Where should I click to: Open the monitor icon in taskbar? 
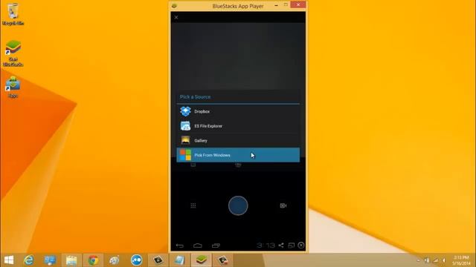(x=50, y=260)
